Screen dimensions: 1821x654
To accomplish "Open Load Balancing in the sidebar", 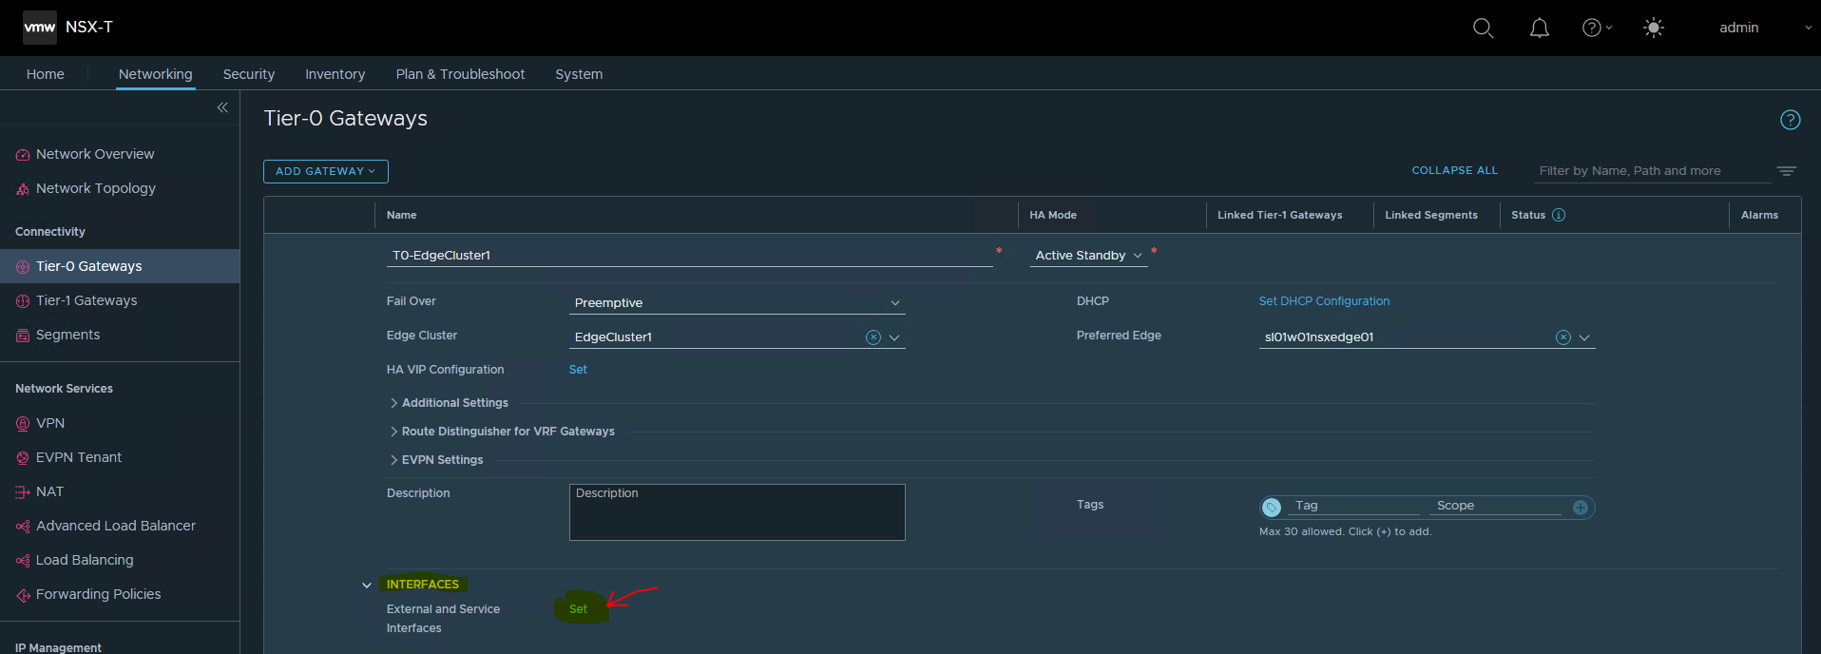I will point(85,560).
